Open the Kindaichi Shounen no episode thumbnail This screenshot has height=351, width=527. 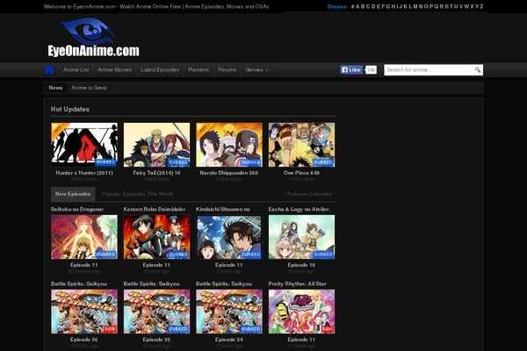[x=229, y=237]
